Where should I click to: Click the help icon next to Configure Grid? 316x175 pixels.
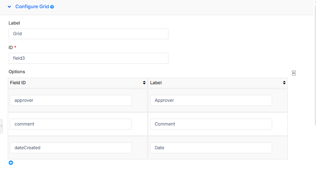pyautogui.click(x=52, y=7)
